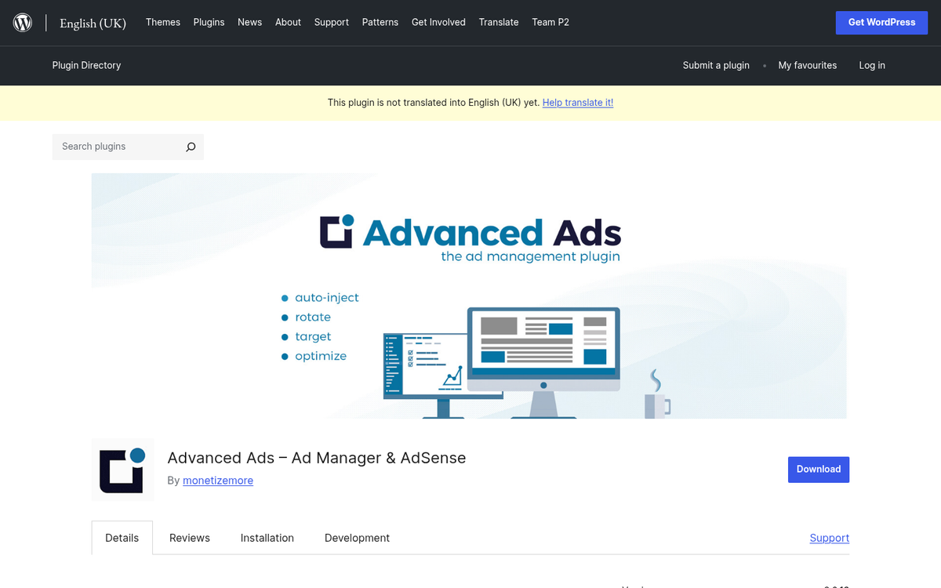This screenshot has height=588, width=941.
Task: Click the search magnifier icon
Action: click(x=191, y=147)
